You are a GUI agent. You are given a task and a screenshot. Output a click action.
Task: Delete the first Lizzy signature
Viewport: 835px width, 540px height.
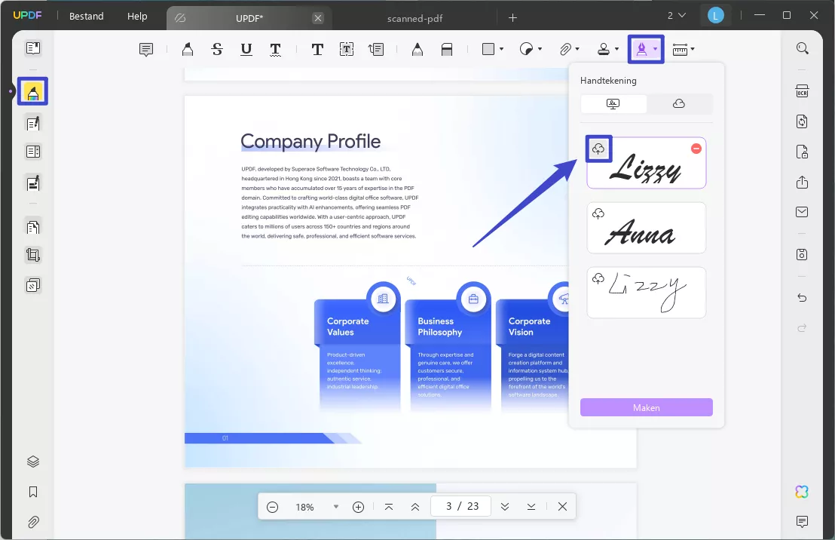(696, 149)
